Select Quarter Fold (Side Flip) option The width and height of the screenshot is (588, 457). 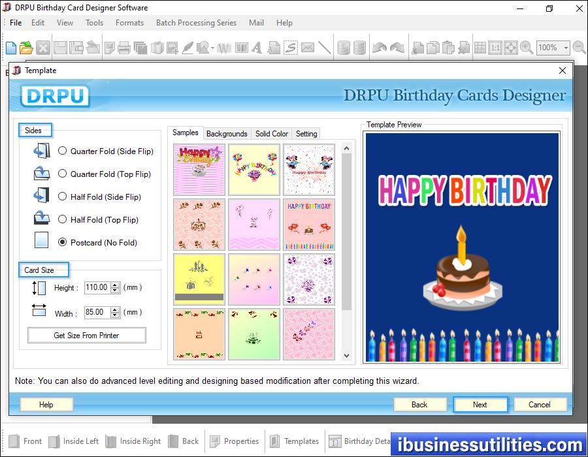(x=63, y=151)
